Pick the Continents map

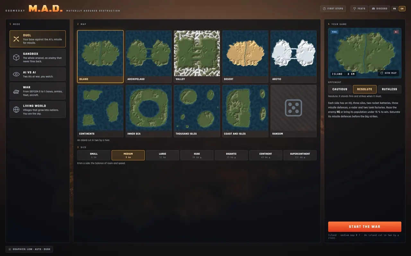(100, 111)
